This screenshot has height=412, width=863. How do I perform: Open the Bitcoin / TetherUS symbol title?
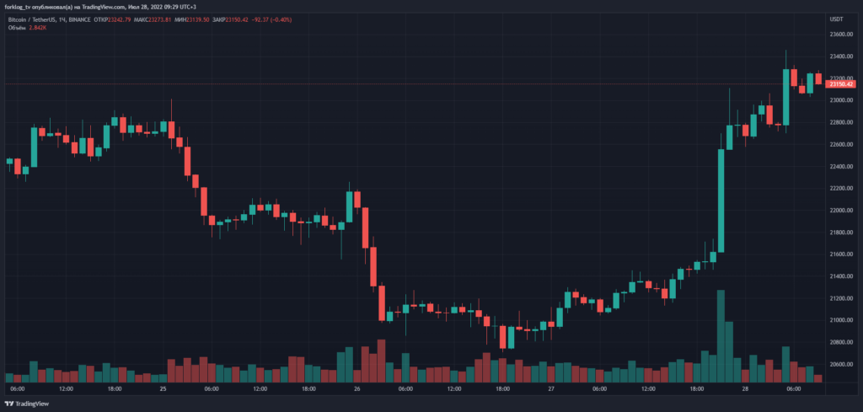click(x=37, y=19)
